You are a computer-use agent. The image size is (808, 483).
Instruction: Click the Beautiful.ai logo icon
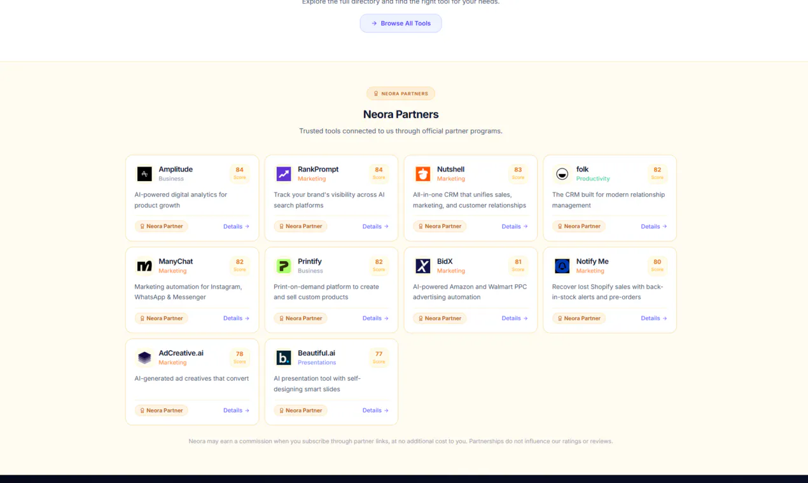coord(284,358)
